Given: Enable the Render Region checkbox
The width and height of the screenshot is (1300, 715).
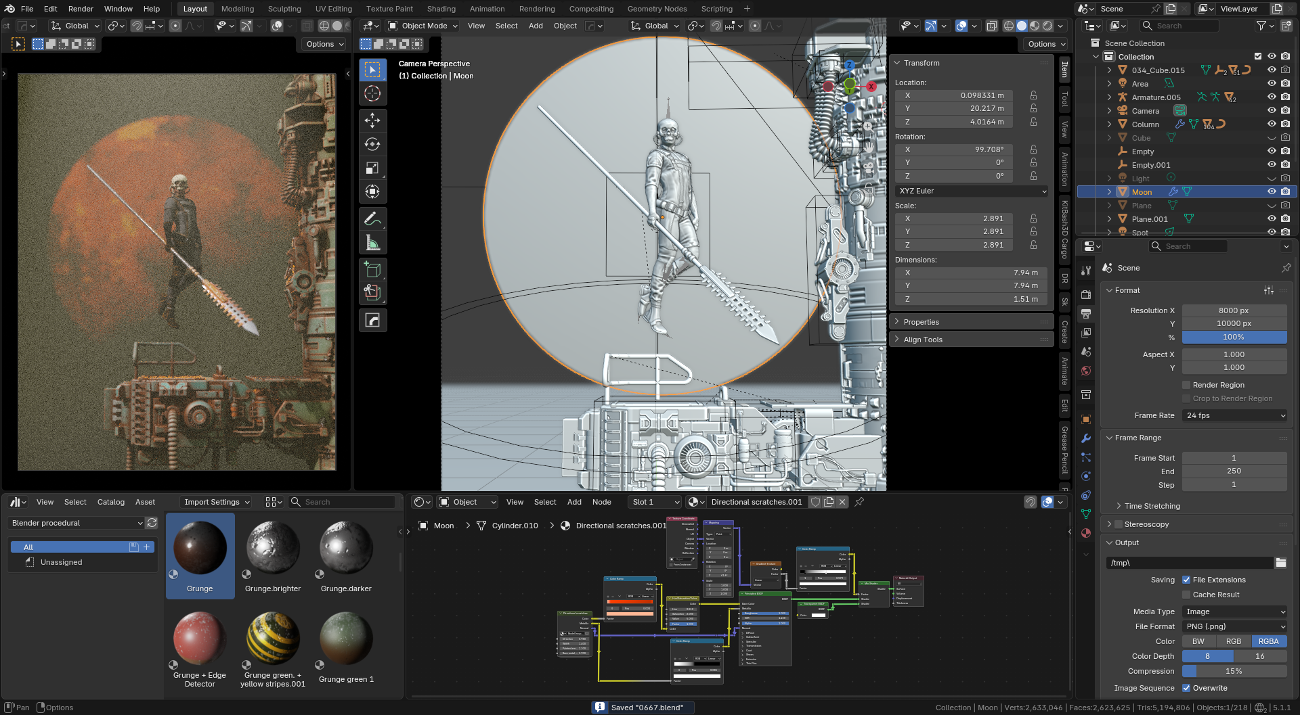Looking at the screenshot, I should tap(1186, 385).
